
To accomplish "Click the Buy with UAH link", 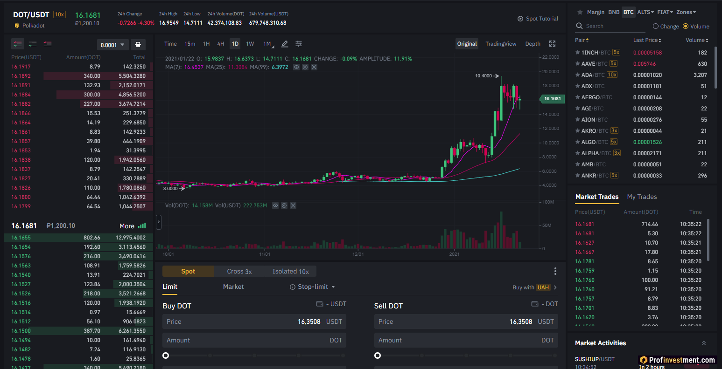I will [535, 287].
